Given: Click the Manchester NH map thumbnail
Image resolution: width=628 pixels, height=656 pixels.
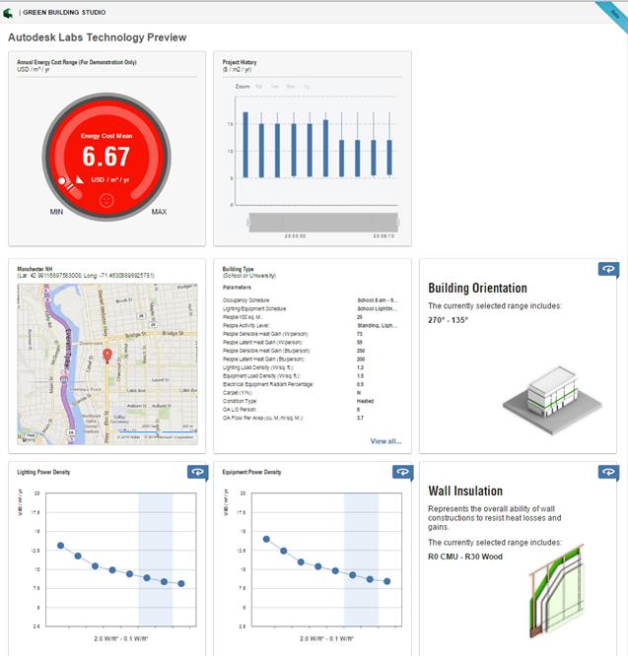Looking at the screenshot, I should pos(107,364).
